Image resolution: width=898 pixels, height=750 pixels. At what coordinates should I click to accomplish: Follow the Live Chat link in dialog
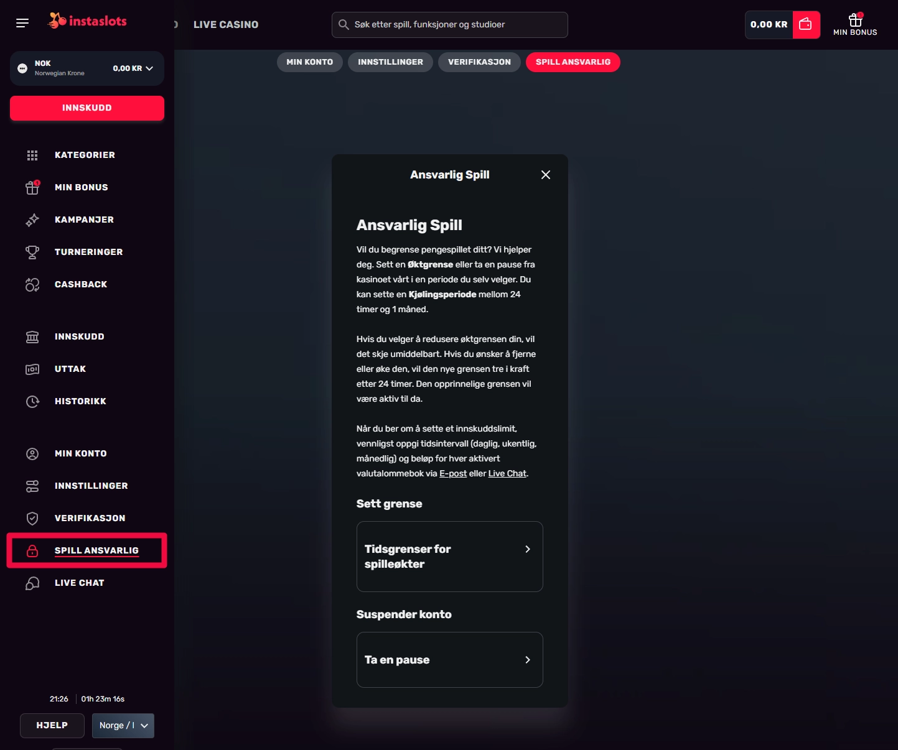click(507, 474)
